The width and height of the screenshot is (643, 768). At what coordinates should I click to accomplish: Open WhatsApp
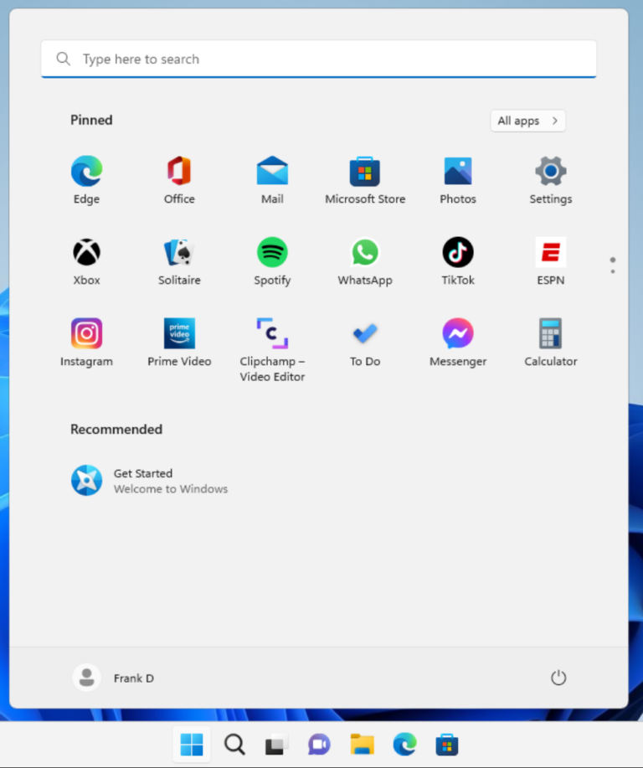[x=365, y=261]
